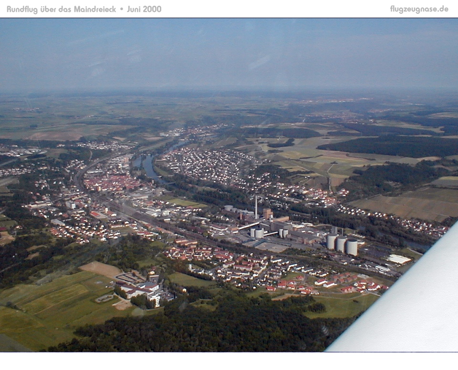Click the flugzeugnase.de website link

tap(419, 9)
